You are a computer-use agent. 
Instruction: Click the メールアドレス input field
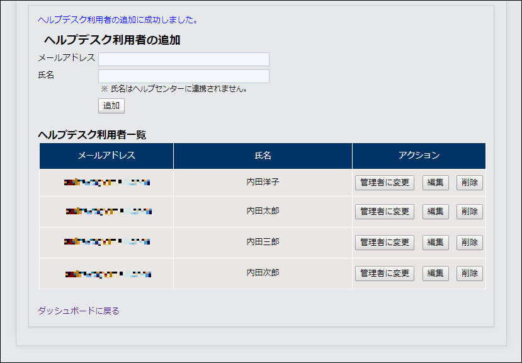pyautogui.click(x=183, y=59)
